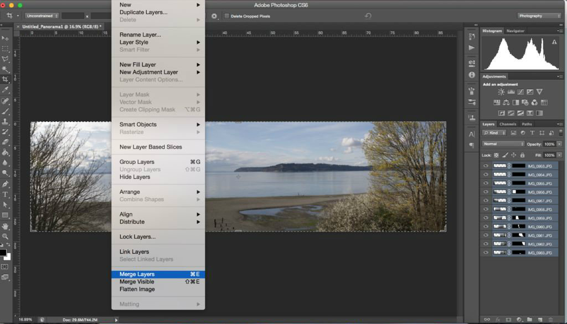Select the Type tool in the toolbar

6,194
